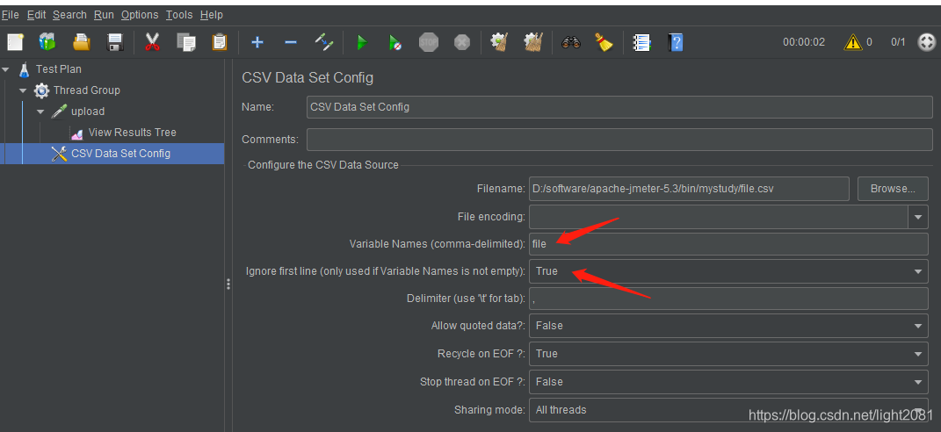Open the Edit menu
This screenshot has height=432, width=941.
pyautogui.click(x=37, y=14)
